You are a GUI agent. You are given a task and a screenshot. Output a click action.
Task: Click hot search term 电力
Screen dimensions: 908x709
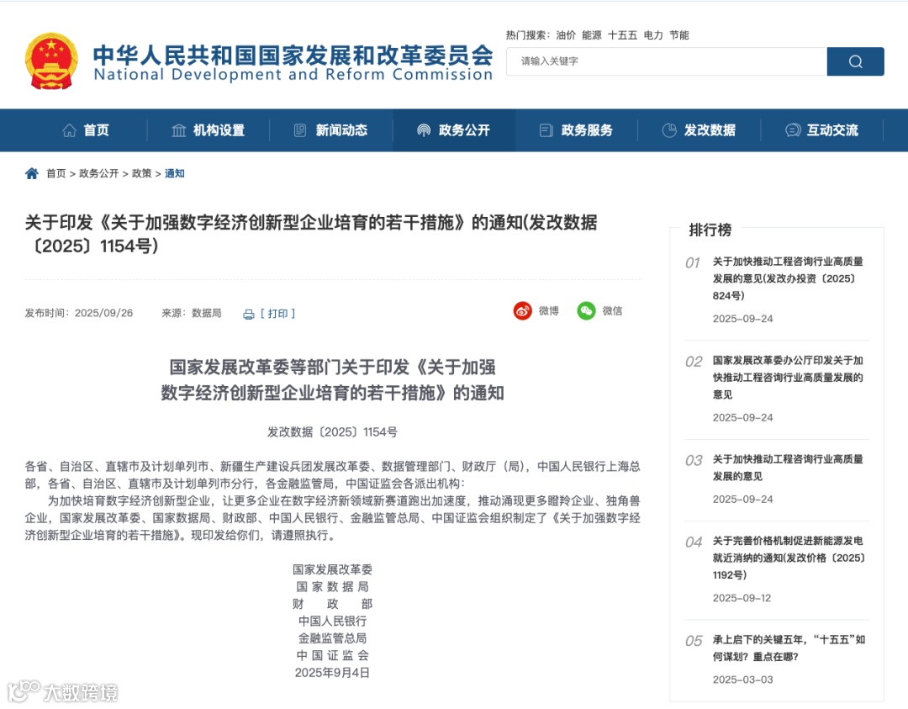click(x=653, y=35)
